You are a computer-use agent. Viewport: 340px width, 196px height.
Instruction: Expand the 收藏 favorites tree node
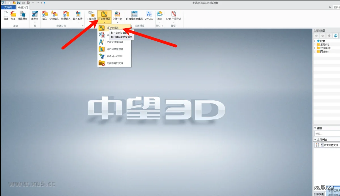[315, 41]
